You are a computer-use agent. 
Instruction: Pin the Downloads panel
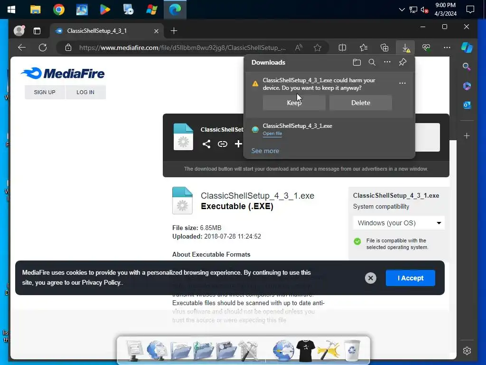pyautogui.click(x=402, y=62)
